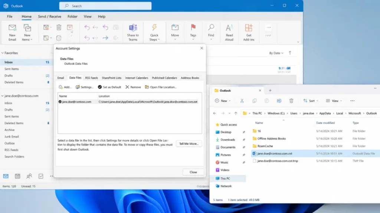Close Account Settings dialog with X

tap(202, 48)
